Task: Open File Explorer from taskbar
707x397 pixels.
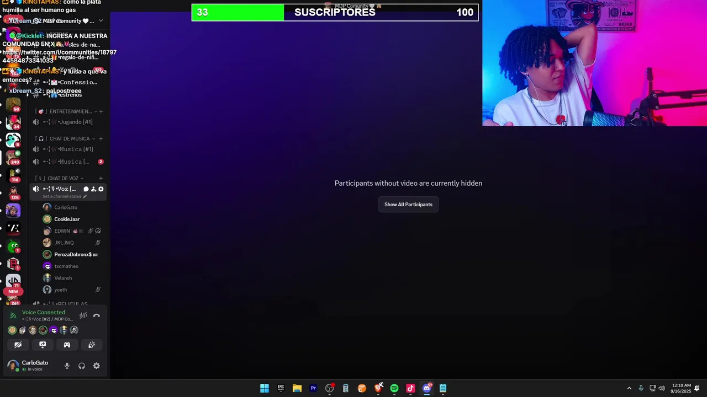Action: point(297,388)
